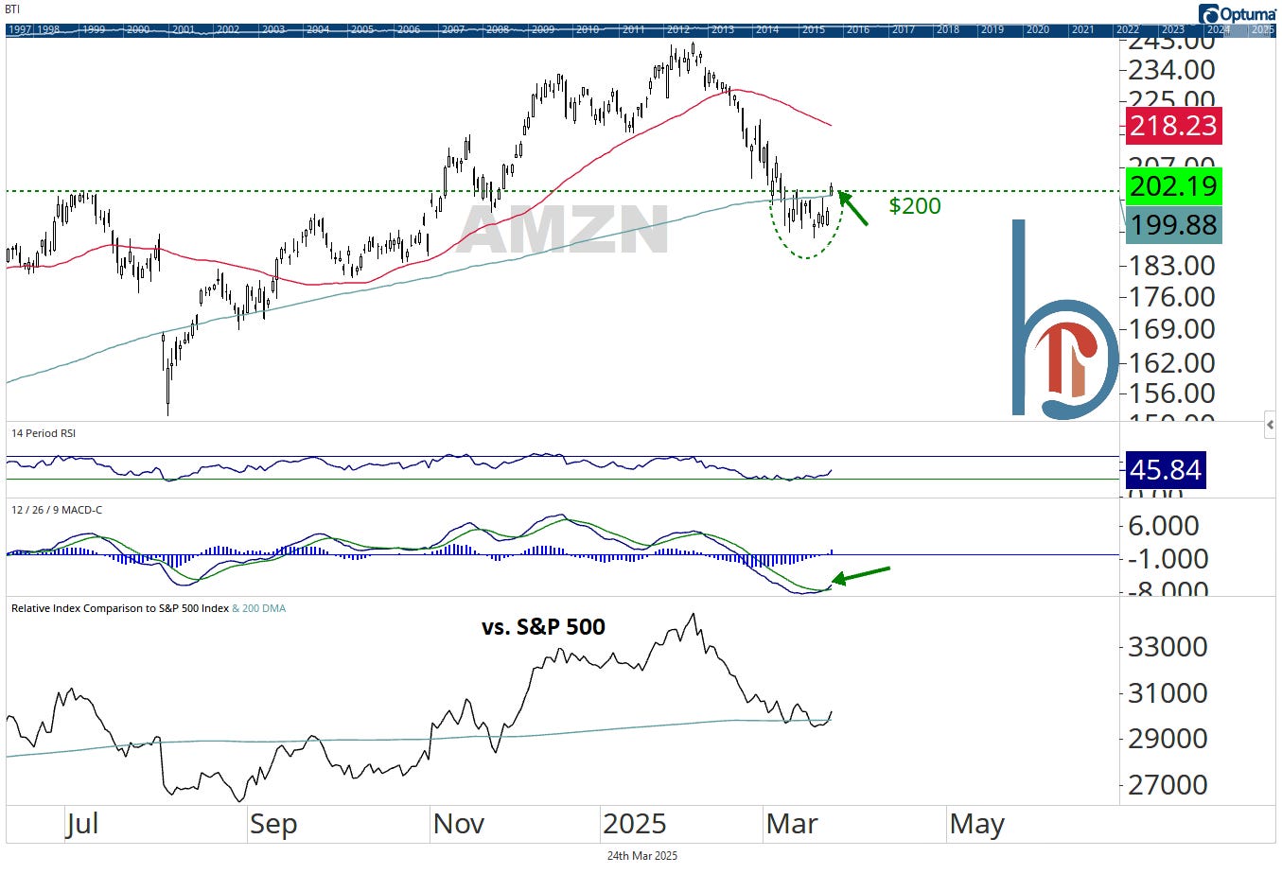The width and height of the screenshot is (1282, 874).
Task: Click 183.00 on the price axis
Action: click(1171, 266)
